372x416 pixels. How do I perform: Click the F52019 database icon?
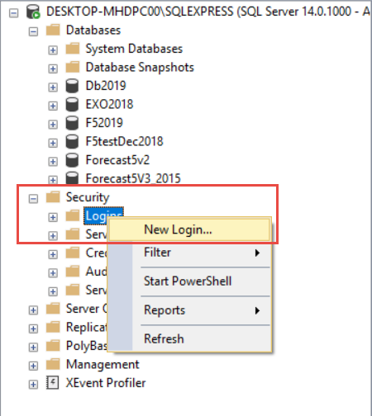[x=72, y=123]
